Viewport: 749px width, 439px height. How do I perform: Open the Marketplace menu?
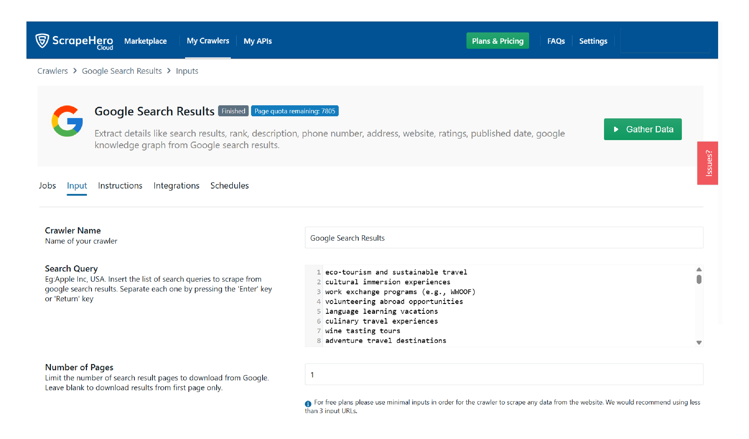(145, 41)
